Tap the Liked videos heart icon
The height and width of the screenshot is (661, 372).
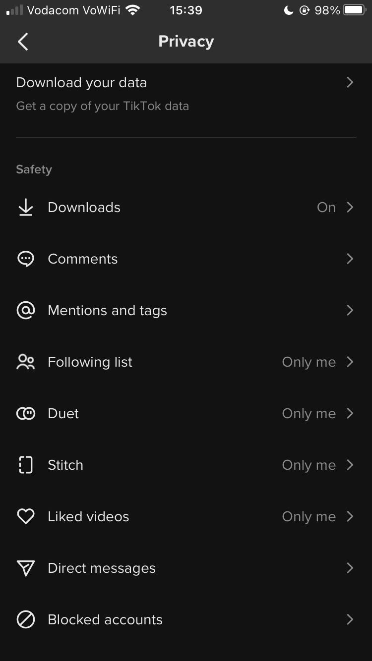click(x=25, y=517)
